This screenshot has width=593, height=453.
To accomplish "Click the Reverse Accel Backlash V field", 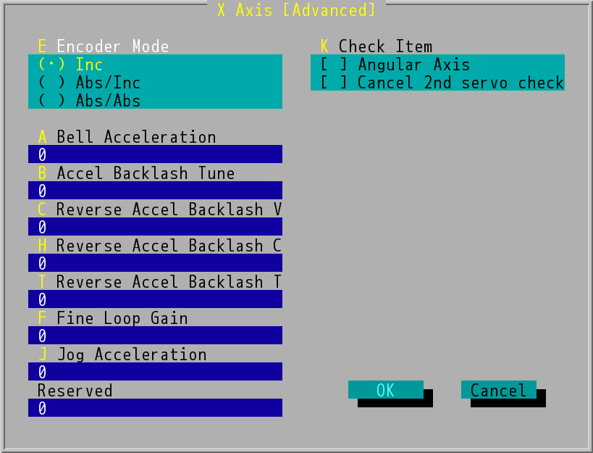I will click(155, 227).
